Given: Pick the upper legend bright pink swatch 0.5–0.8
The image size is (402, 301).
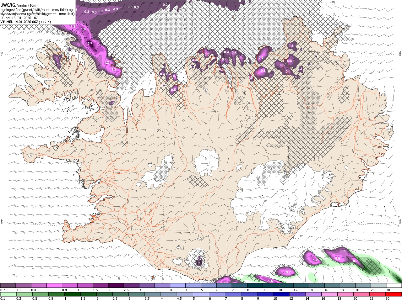Looking at the screenshot, I should (x=54, y=285).
